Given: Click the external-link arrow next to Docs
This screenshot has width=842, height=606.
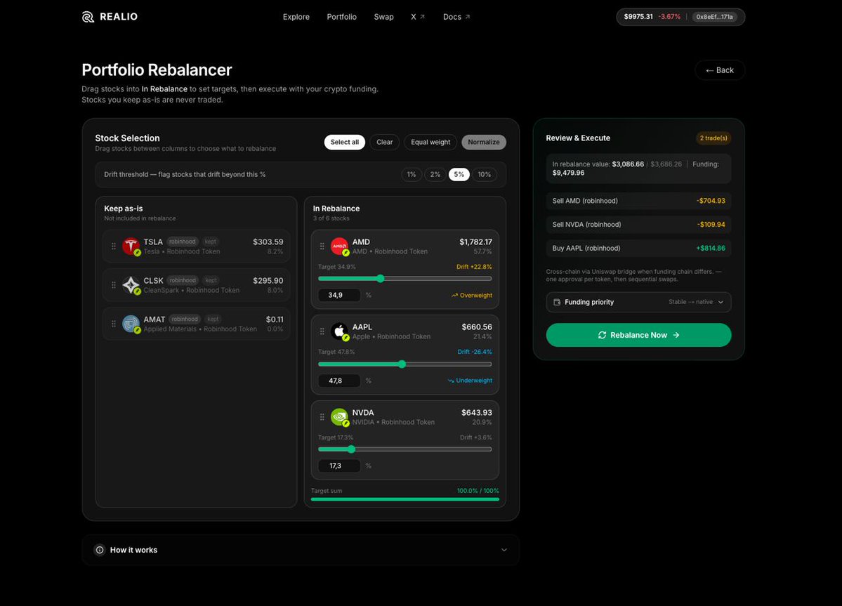Looking at the screenshot, I should [x=467, y=17].
